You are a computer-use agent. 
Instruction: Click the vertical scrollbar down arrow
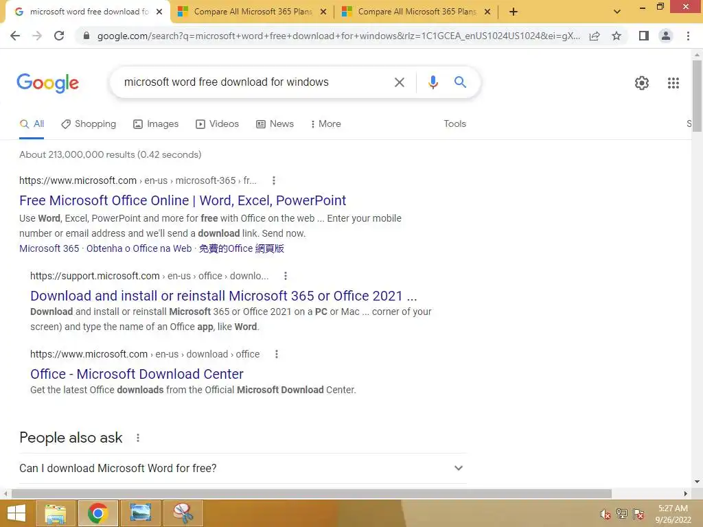pos(697,482)
